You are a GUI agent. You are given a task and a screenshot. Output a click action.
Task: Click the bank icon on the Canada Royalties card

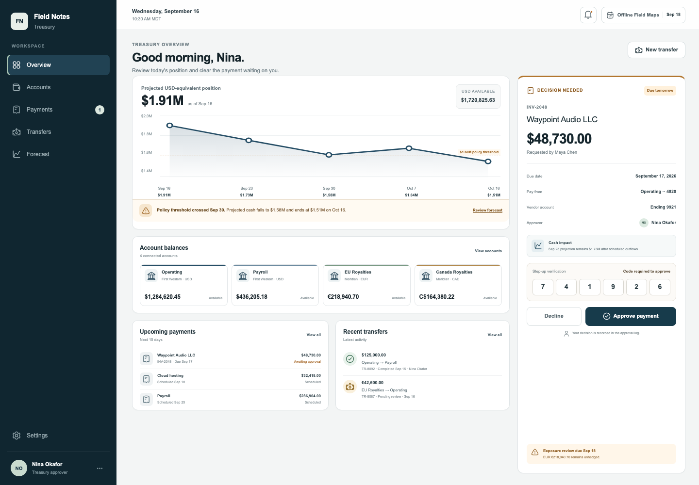[x=426, y=276]
